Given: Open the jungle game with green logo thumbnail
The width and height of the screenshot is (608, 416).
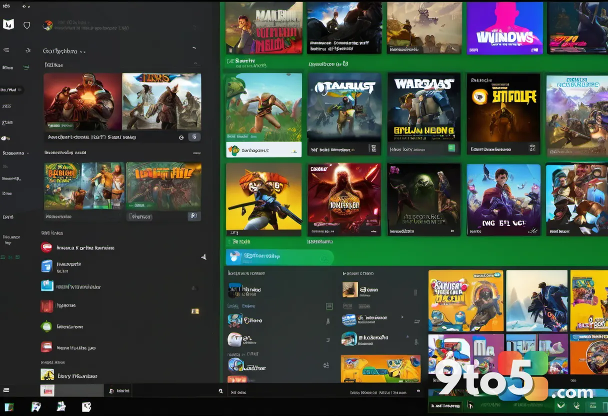Looking at the screenshot, I should (x=84, y=185).
